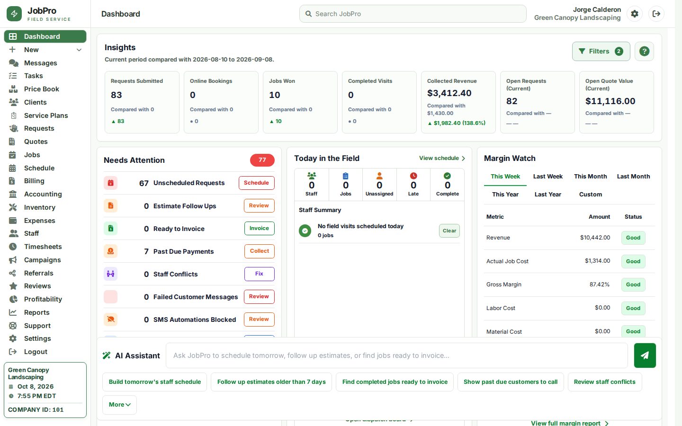Click the JobPro lightning logo icon
The width and height of the screenshot is (682, 426).
[14, 14]
